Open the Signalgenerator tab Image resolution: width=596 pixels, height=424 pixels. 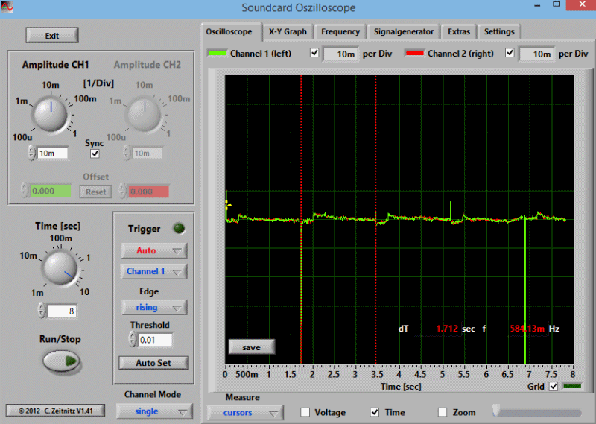click(x=403, y=31)
